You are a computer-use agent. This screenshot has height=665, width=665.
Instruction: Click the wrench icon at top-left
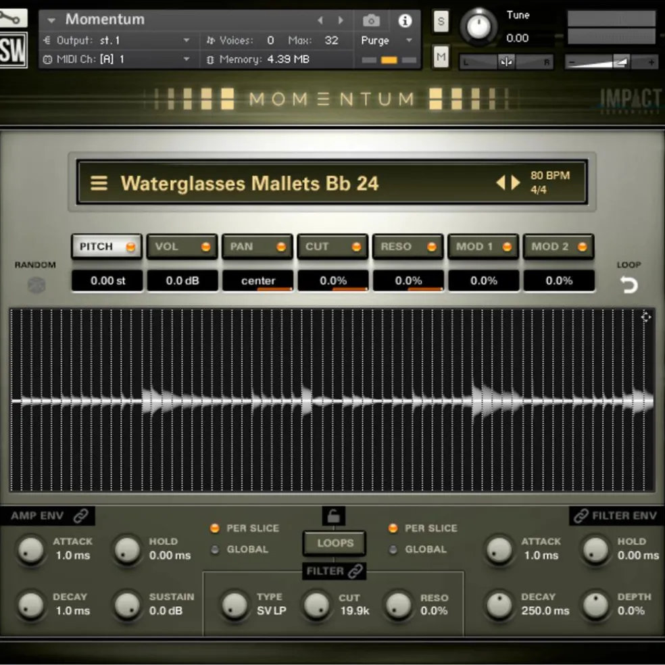13,18
